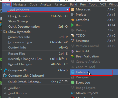118x98 pixels.
Task: Click the Alt+0 shortcut text
Action: 111,9
